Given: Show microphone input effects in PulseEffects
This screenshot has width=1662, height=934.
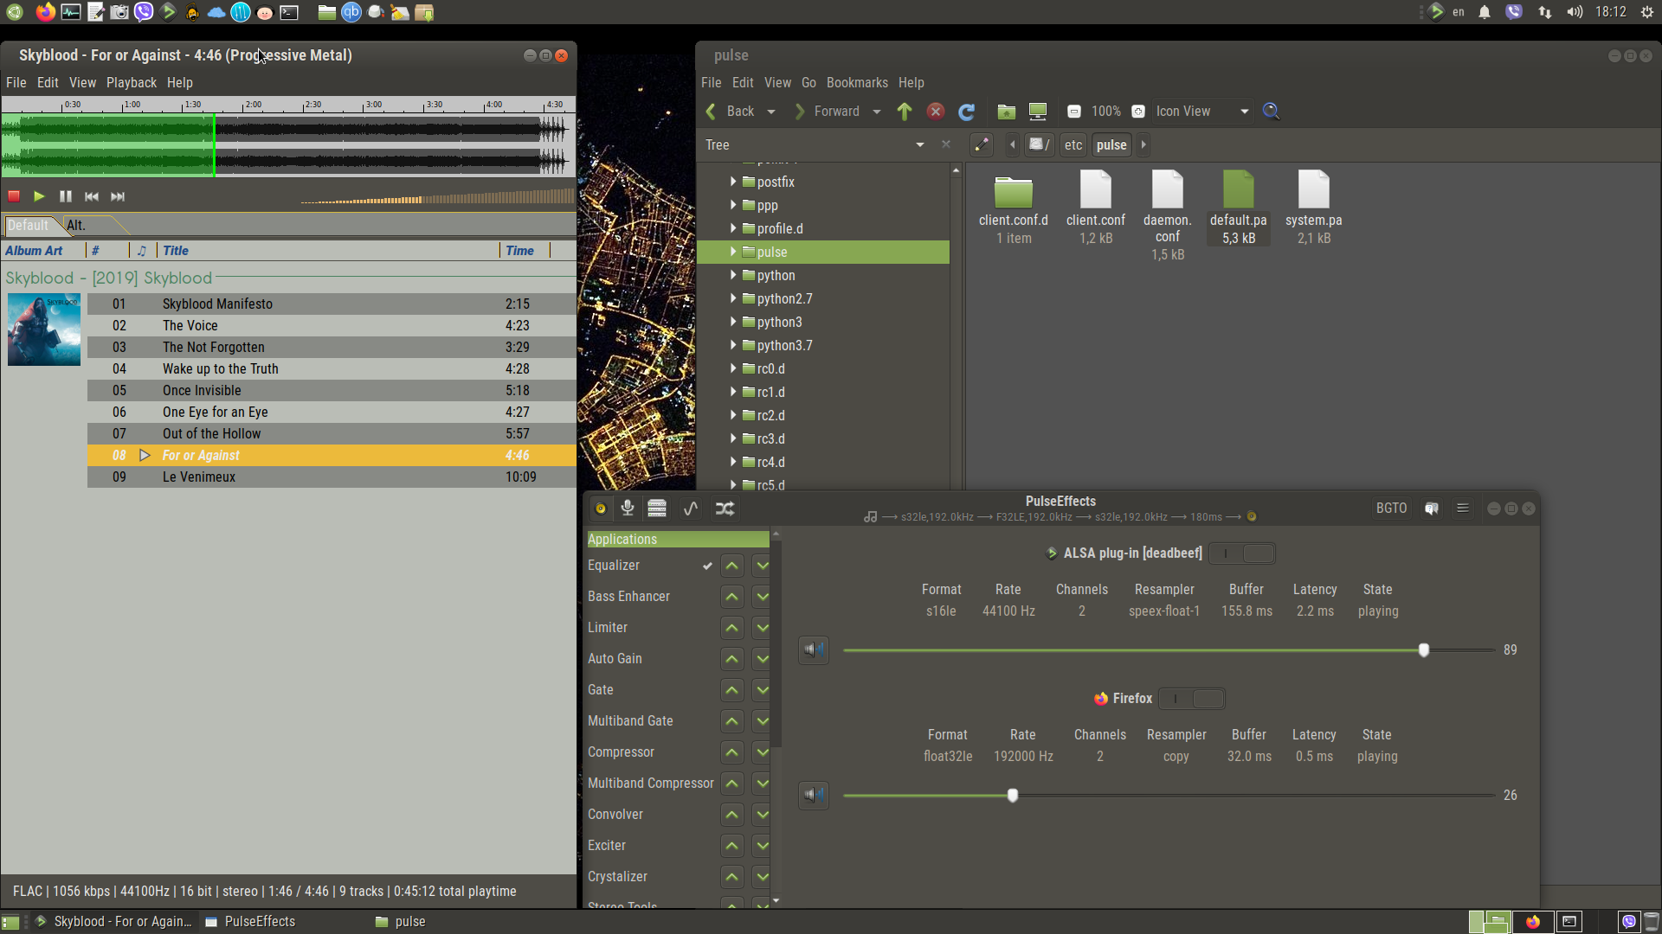Looking at the screenshot, I should pos(628,509).
